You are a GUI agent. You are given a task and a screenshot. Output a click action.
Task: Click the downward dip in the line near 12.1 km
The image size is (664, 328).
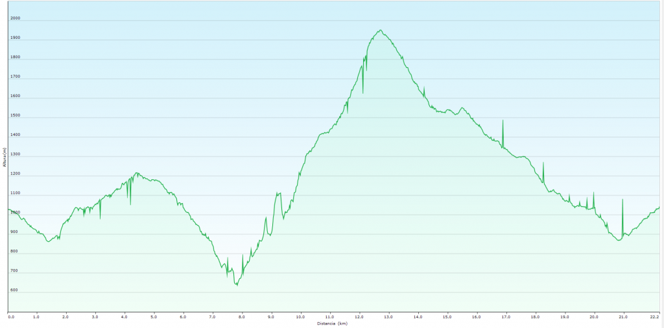coord(362,92)
